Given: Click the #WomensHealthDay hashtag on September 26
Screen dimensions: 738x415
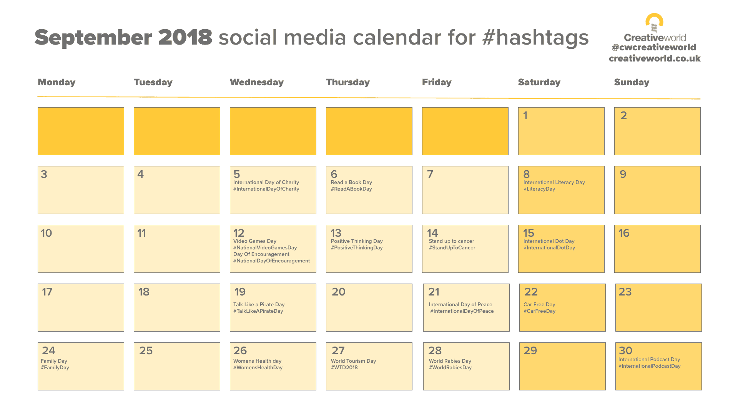Looking at the screenshot, I should (x=259, y=367).
